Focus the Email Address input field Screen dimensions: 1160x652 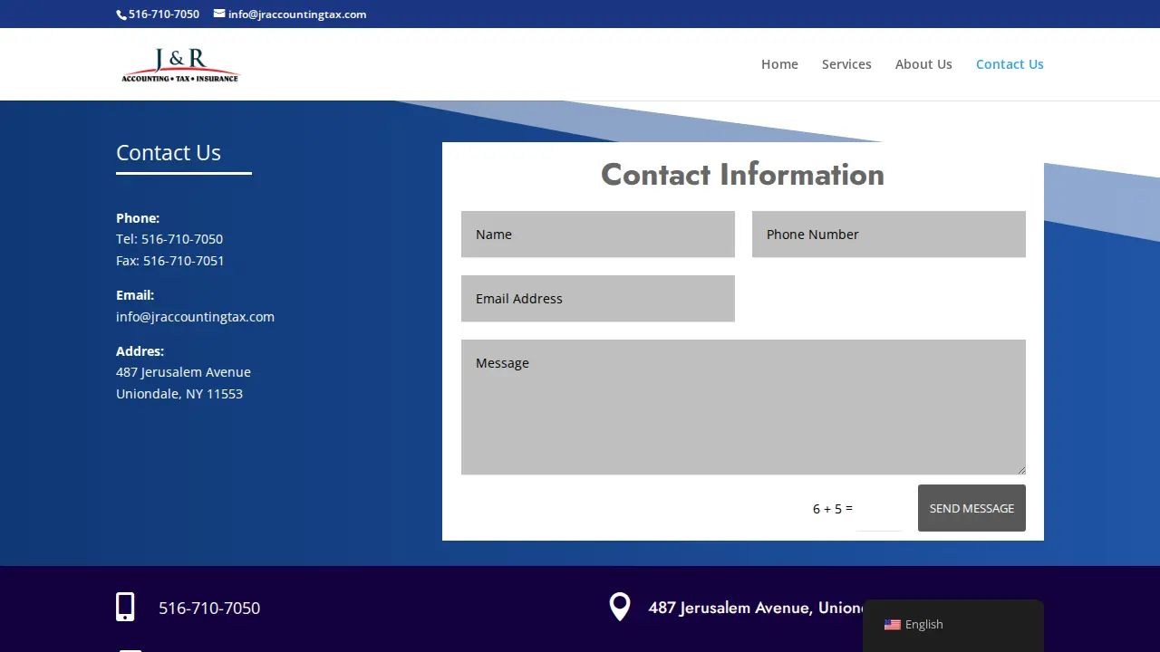(598, 299)
